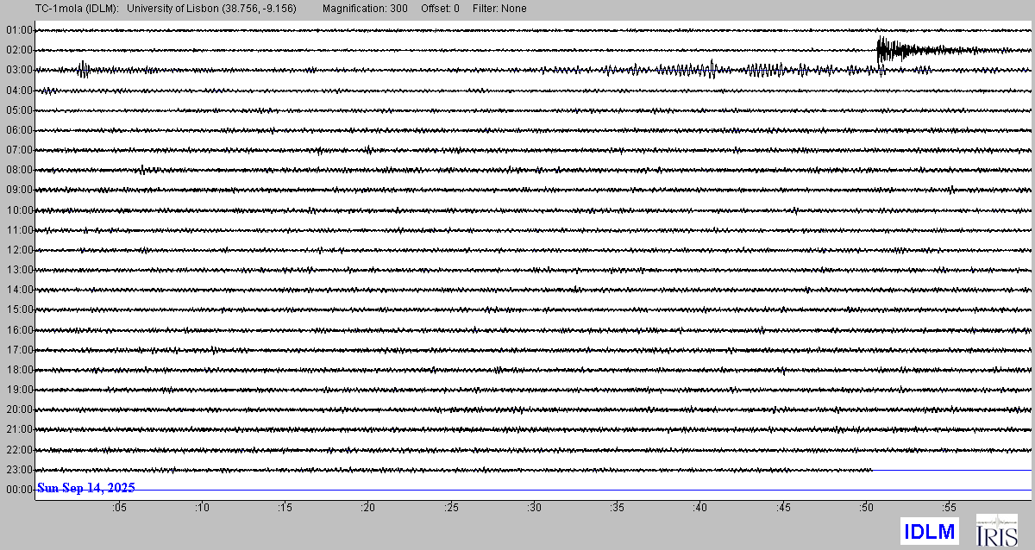Click the 23:00 hour row label
This screenshot has height=550, width=1035.
[x=19, y=470]
